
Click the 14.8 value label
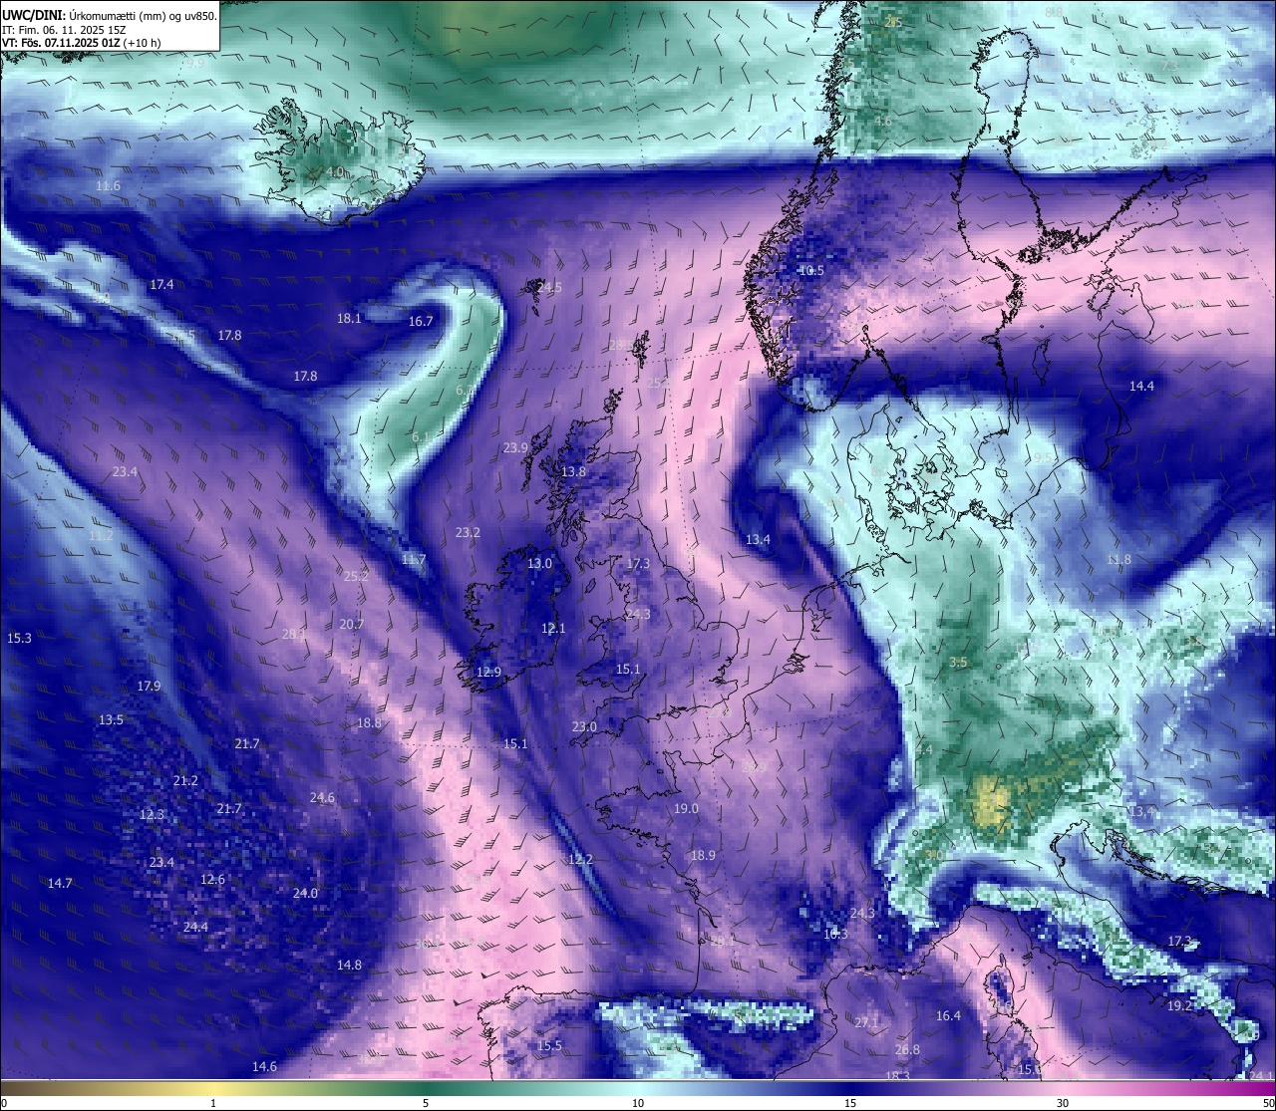tap(349, 966)
